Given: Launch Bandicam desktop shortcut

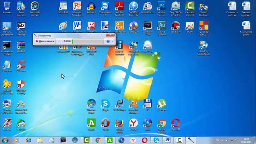Looking at the screenshot, I should point(176,27).
